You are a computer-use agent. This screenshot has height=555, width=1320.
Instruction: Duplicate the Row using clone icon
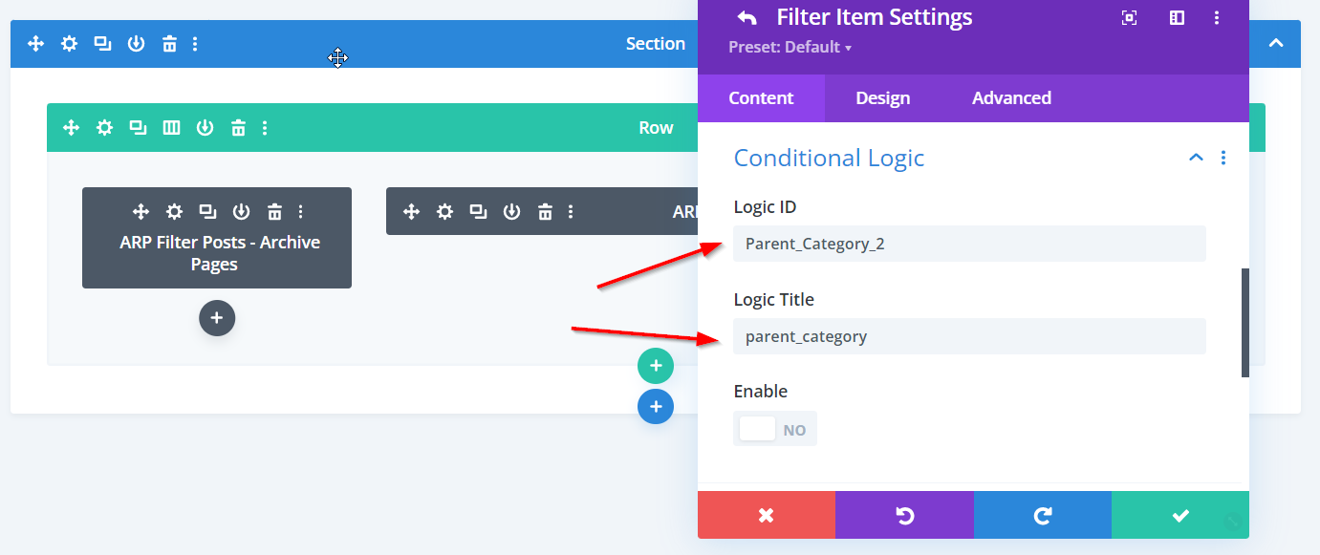(138, 128)
